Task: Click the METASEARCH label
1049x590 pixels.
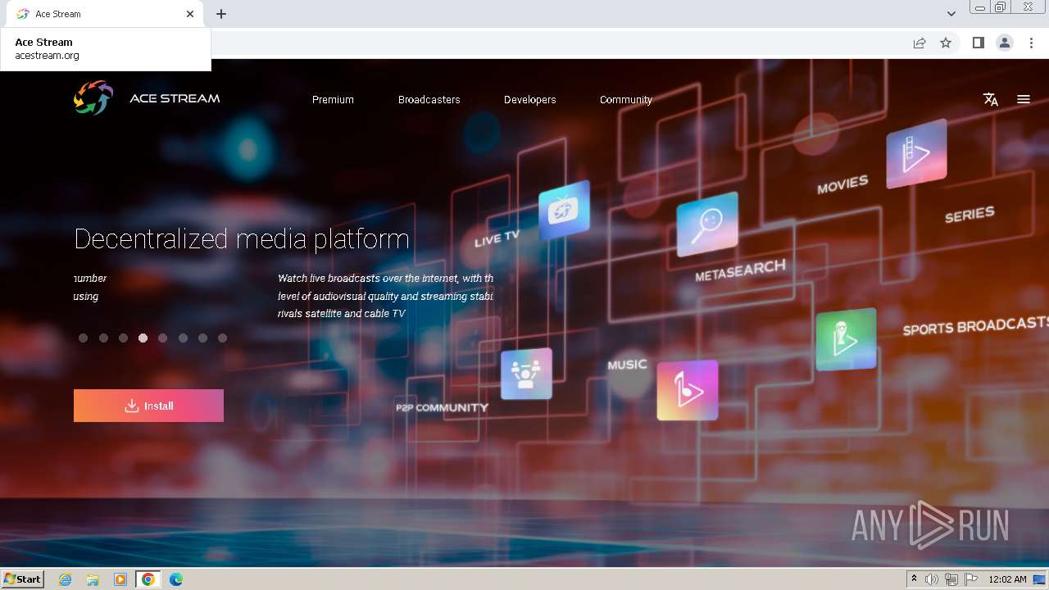Action: pyautogui.click(x=740, y=270)
